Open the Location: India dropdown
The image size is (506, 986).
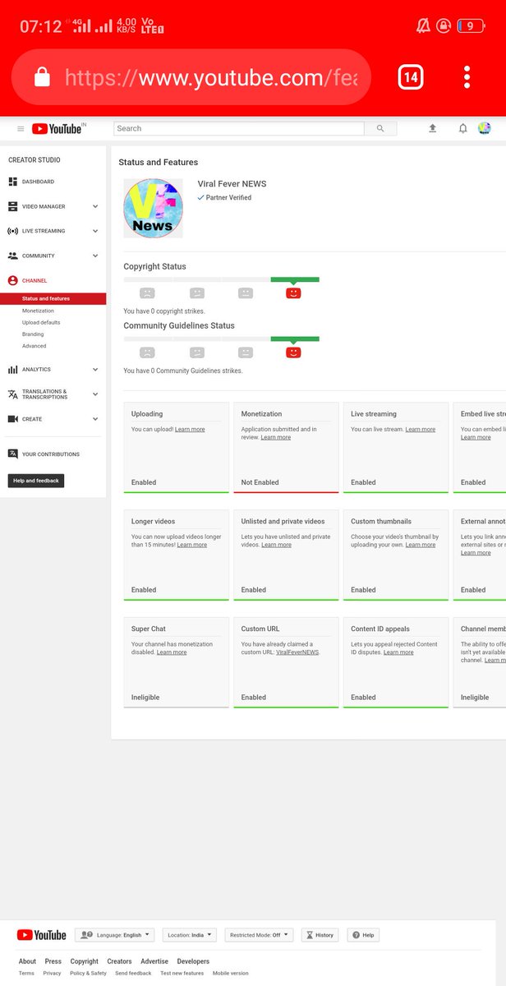190,935
